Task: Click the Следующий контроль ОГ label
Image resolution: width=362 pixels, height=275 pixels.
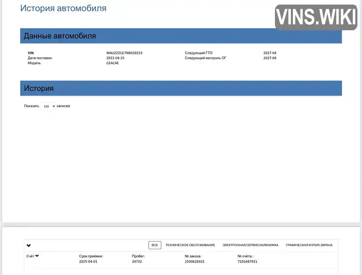Action: [x=205, y=58]
